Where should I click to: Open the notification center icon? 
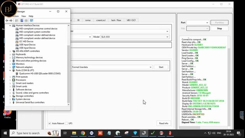coord(238,133)
